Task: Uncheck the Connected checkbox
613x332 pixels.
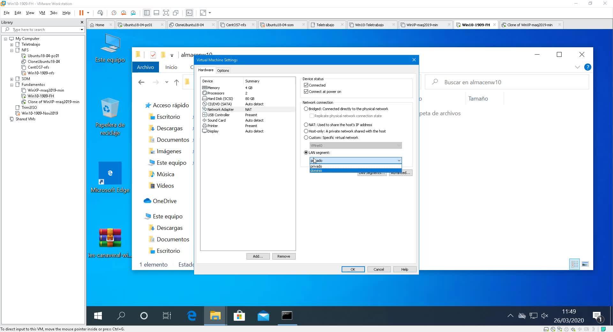Action: pyautogui.click(x=306, y=85)
